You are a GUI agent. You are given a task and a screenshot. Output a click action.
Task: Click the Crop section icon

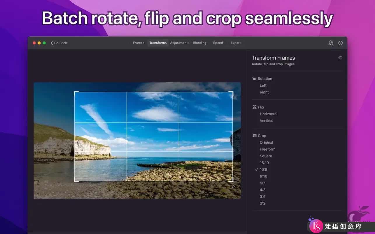pyautogui.click(x=254, y=136)
